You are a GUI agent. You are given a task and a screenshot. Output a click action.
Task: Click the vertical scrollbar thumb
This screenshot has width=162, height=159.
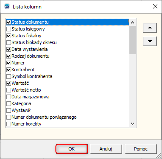point(132,40)
